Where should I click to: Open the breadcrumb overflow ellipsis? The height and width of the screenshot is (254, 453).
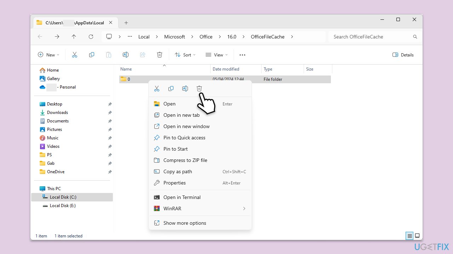130,37
